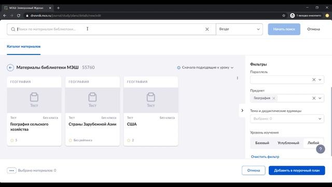This screenshot has height=187, width=332.
Task: Click the Очистить фильтр link
Action: [265, 157]
